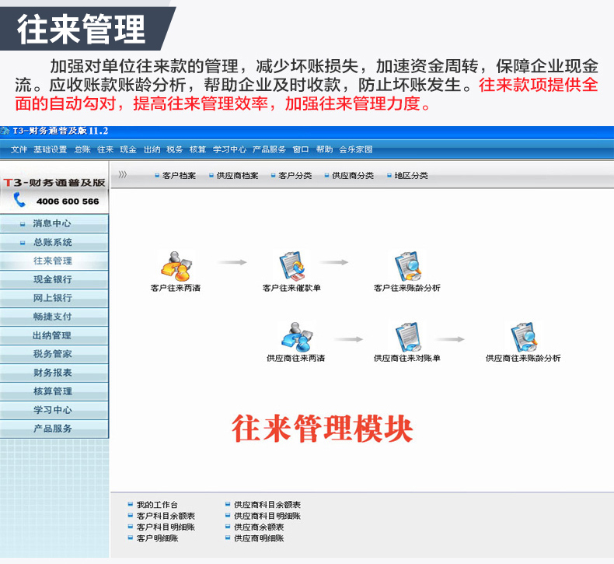This screenshot has width=614, height=564.
Task: Select 核算管理 in the left sidebar
Action: click(54, 391)
